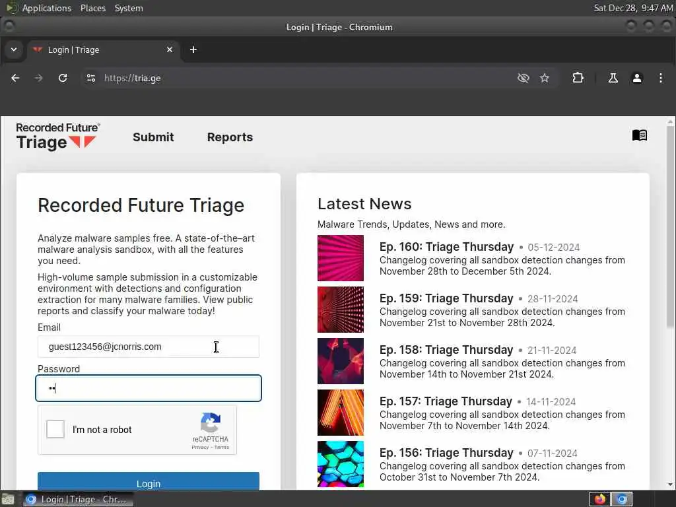Open the Applications menu
Viewport: 676px width, 507px height.
click(47, 8)
